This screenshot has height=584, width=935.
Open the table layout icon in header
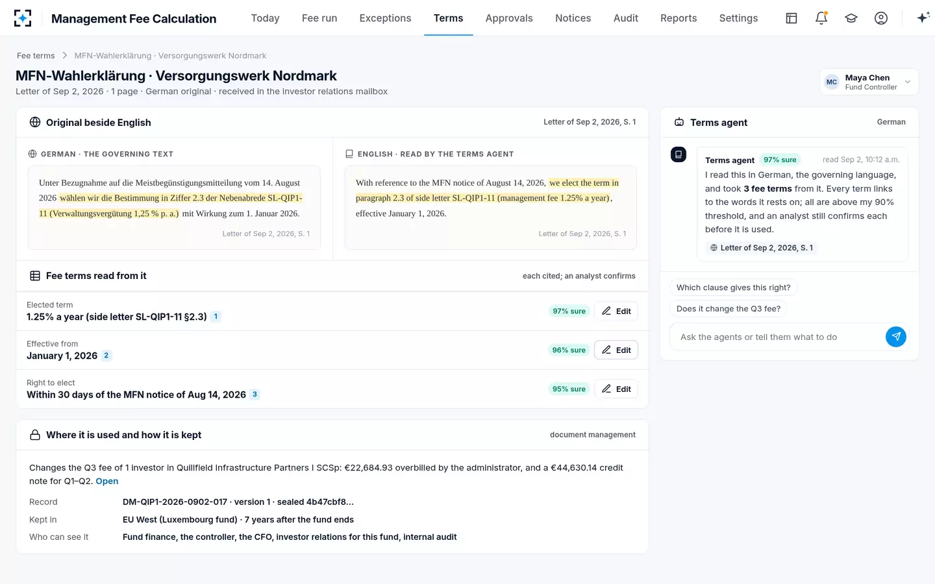coord(792,18)
